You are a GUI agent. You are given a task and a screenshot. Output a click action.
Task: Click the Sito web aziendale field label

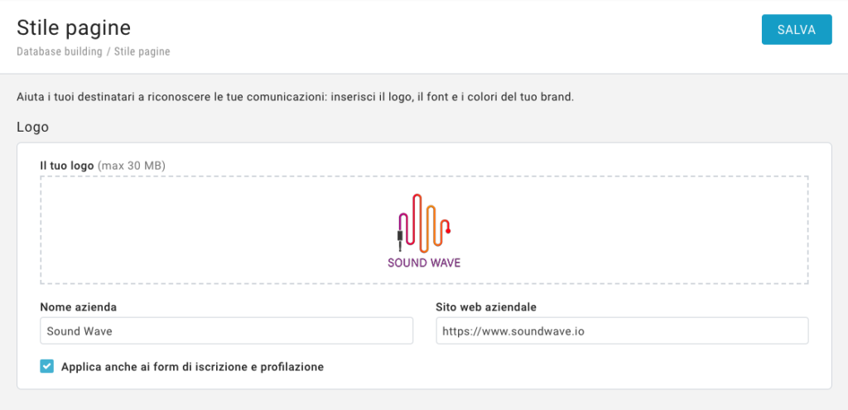486,307
